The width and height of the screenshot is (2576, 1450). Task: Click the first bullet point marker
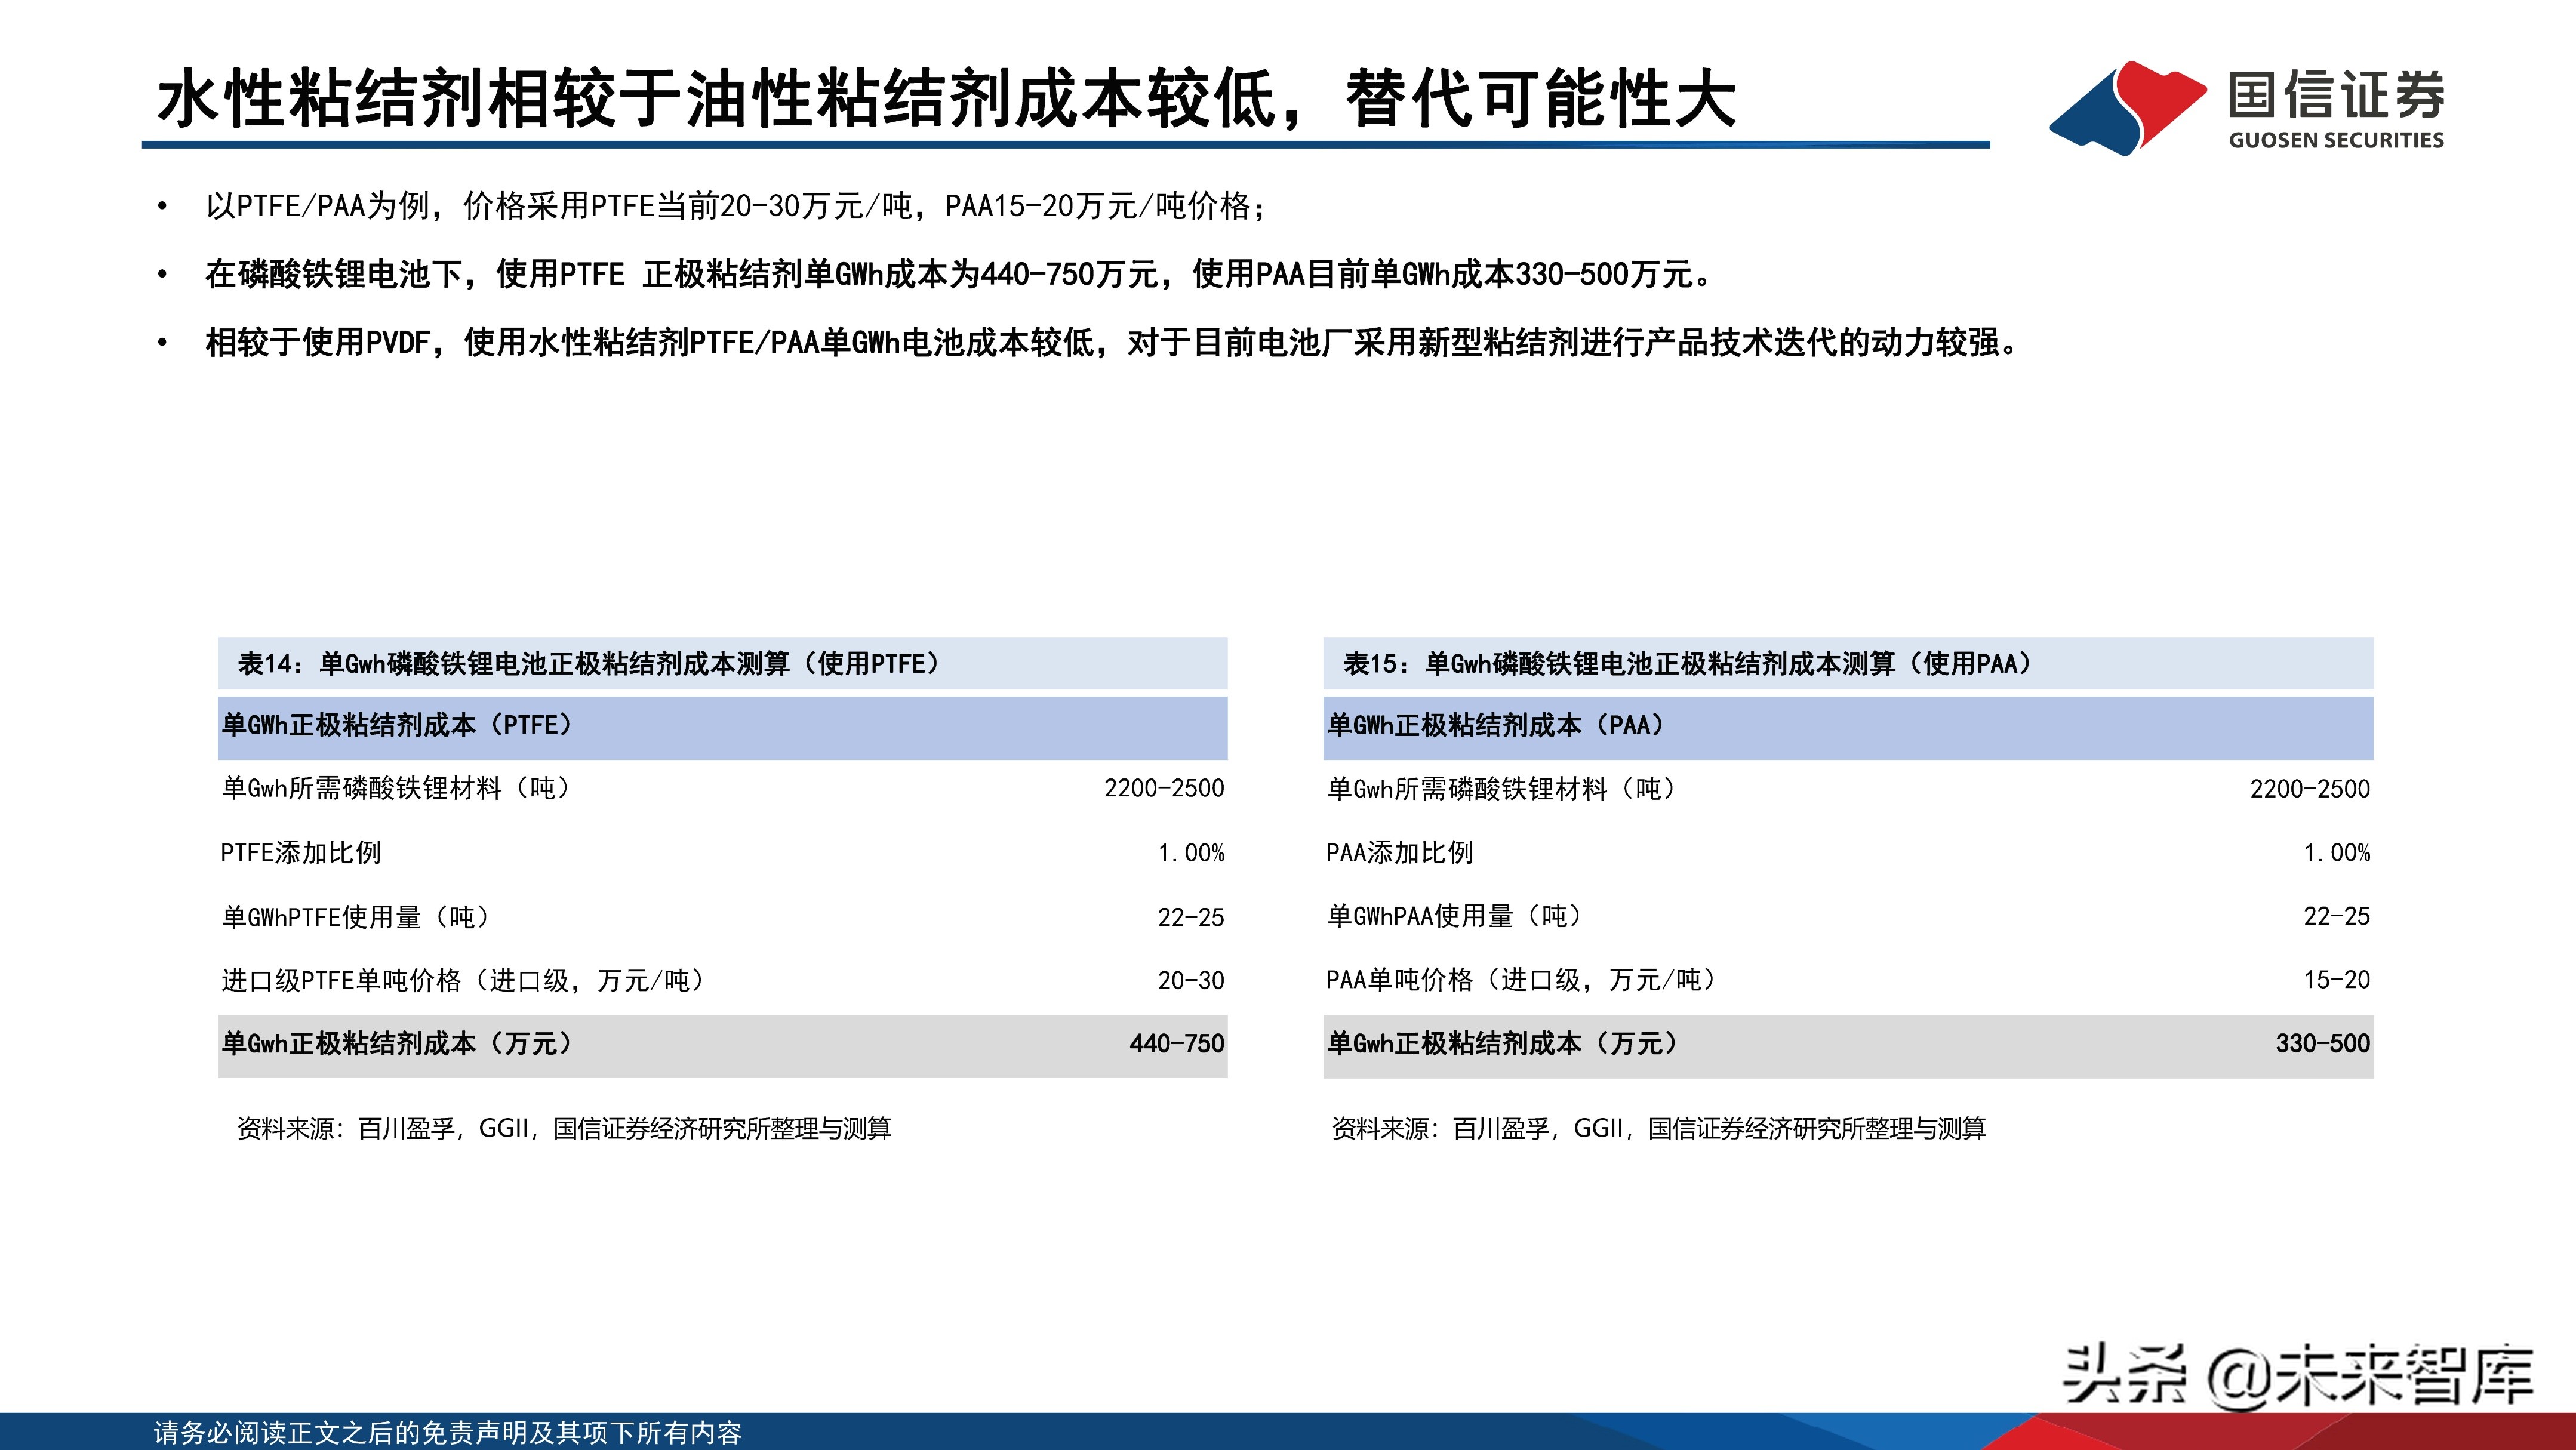(x=163, y=205)
